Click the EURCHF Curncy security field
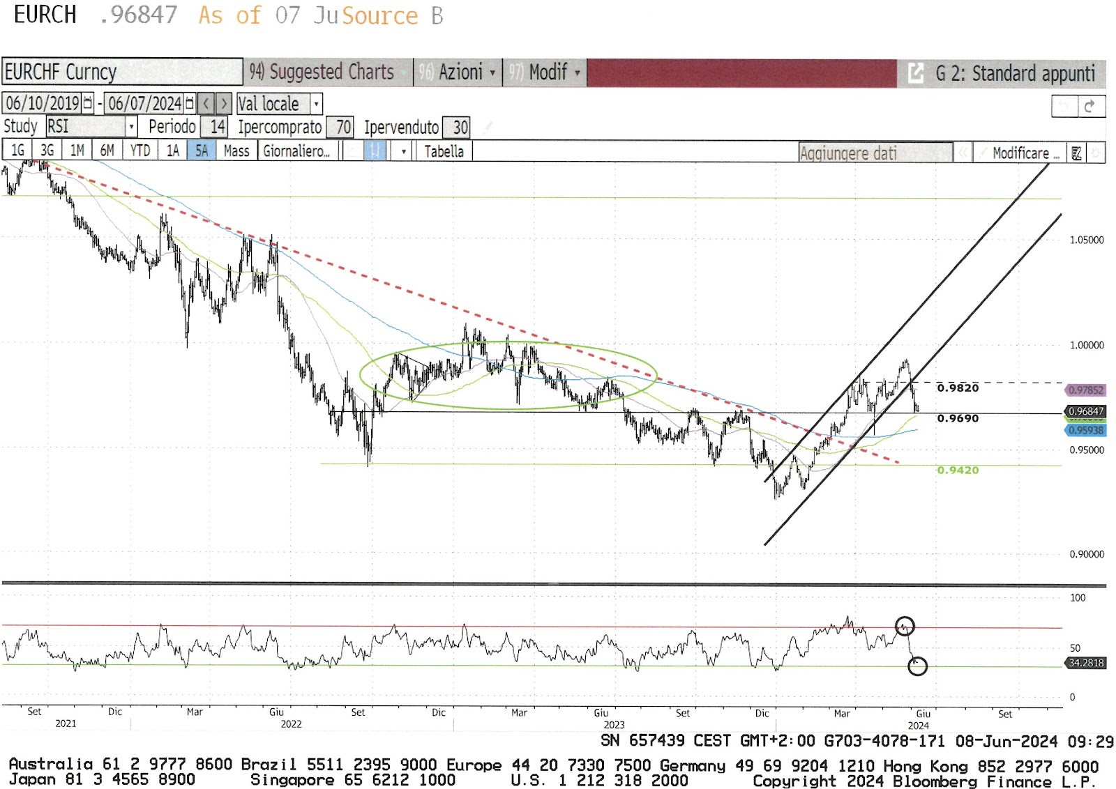 click(x=122, y=72)
